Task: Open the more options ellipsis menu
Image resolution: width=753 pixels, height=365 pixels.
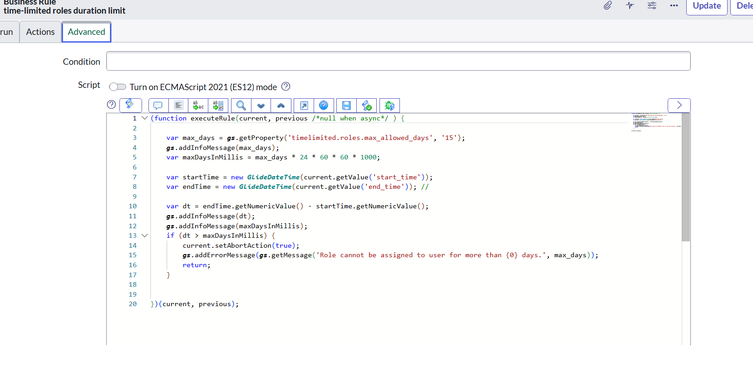Action: 674,6
